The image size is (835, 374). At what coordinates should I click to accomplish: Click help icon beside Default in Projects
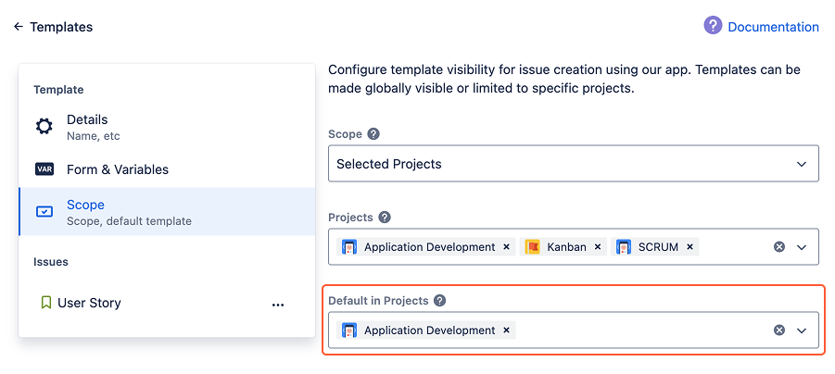(440, 301)
